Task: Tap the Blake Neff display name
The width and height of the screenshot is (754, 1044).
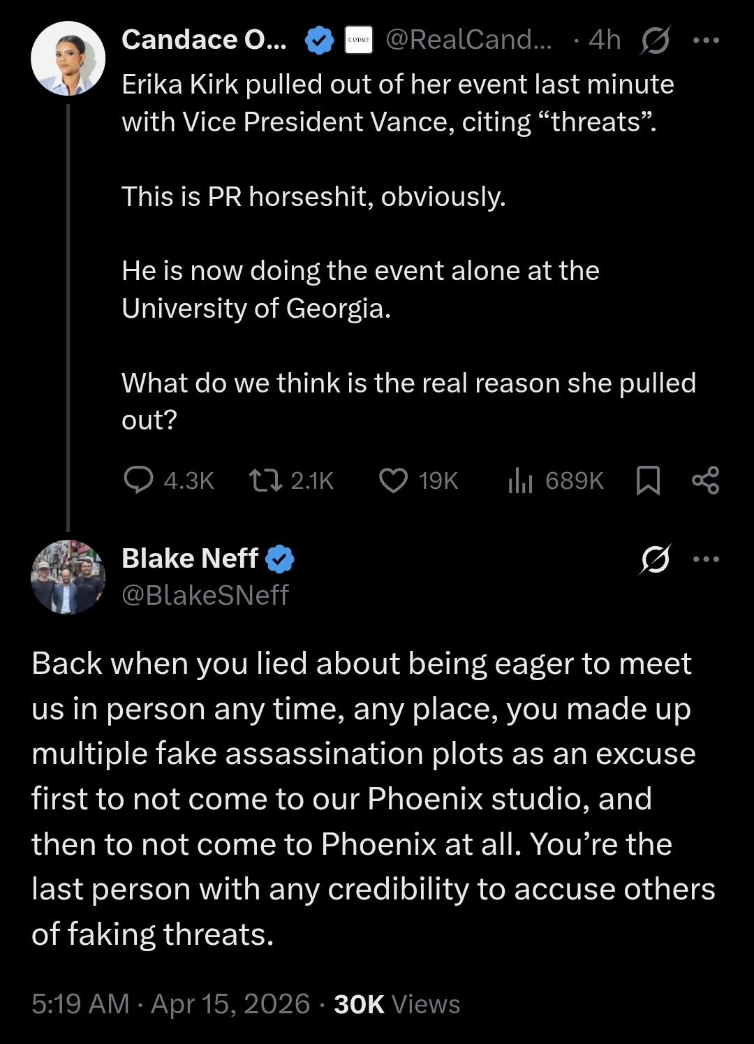Action: coord(190,558)
